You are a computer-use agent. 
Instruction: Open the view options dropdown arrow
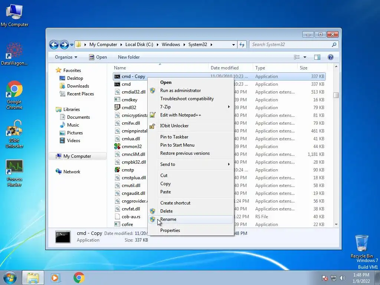(x=305, y=57)
